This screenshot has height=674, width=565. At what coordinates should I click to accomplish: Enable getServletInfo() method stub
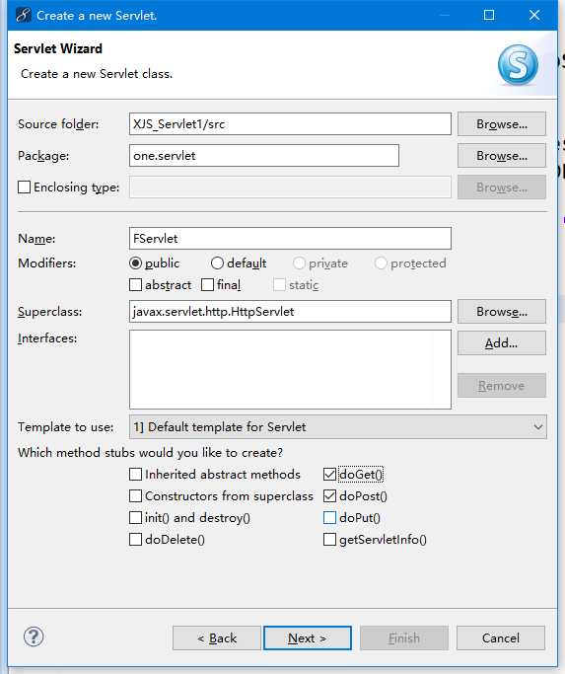[x=329, y=540]
